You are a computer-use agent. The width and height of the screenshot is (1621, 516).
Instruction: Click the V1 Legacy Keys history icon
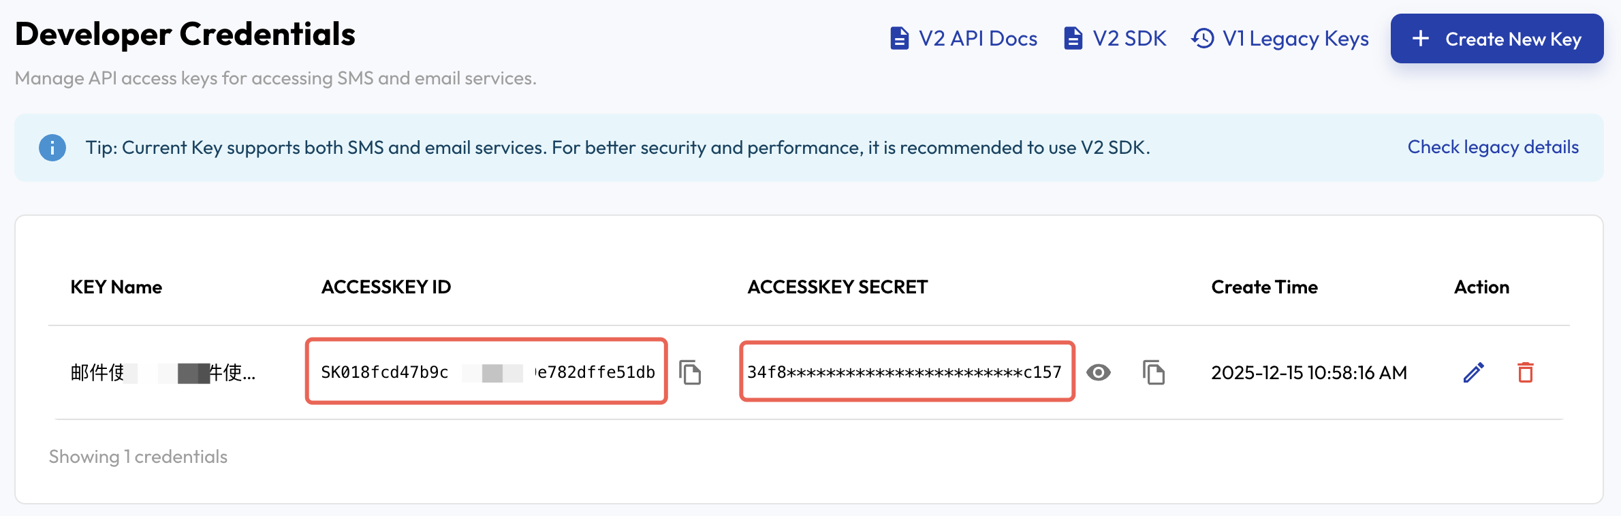coord(1203,39)
